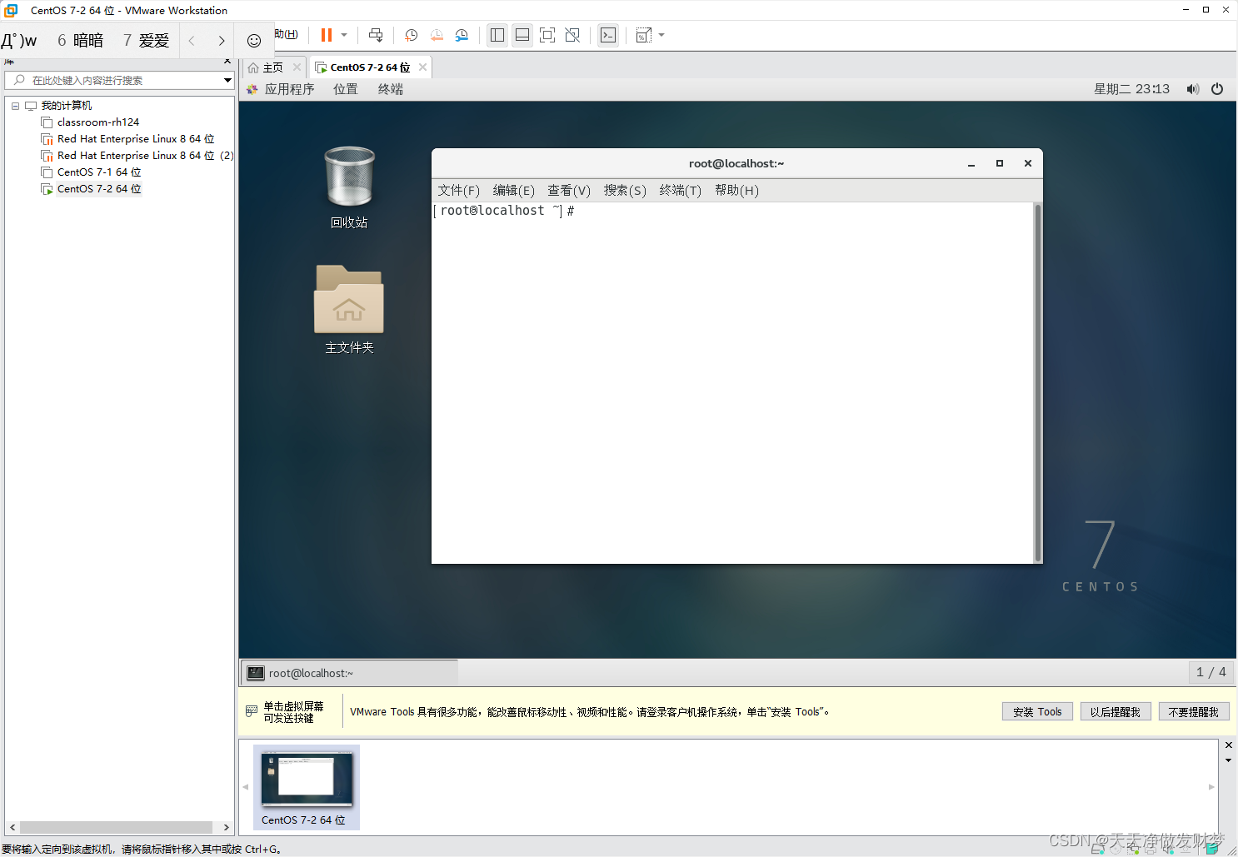Select CentOS 7-2 64 位 in library tree
Screen dimensions: 1238x857
pyautogui.click(x=99, y=189)
